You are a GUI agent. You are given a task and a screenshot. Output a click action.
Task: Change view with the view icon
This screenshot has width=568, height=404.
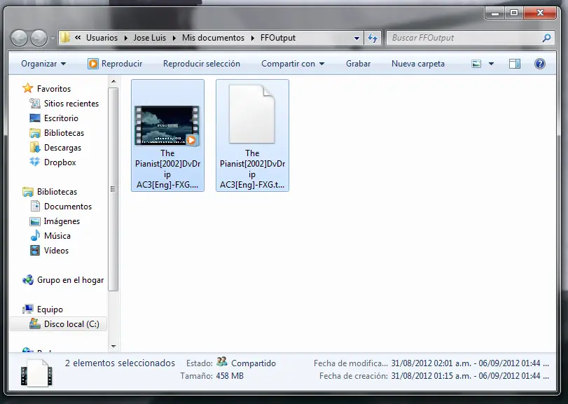476,64
